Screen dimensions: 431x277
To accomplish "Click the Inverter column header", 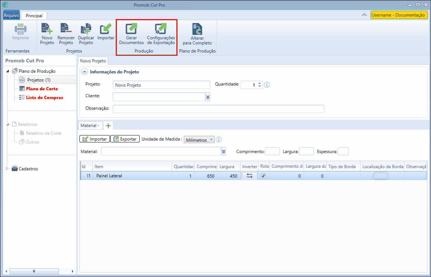I will point(249,166).
